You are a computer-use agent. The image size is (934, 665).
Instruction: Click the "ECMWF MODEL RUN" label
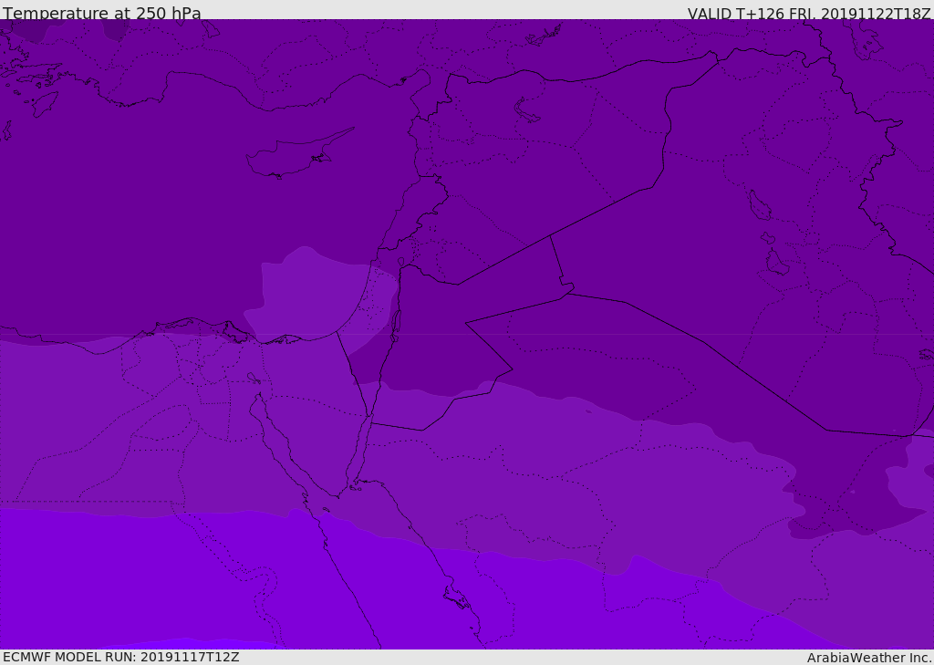click(68, 657)
